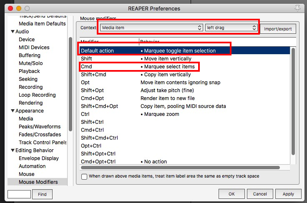Click the Apply button
Screen dimensions: 307x203
coord(288,194)
